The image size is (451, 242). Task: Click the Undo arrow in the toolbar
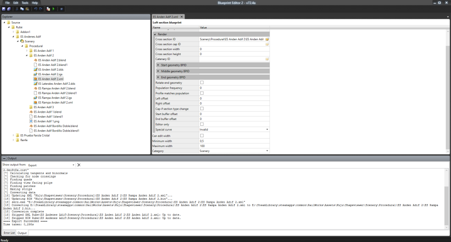tap(36, 9)
